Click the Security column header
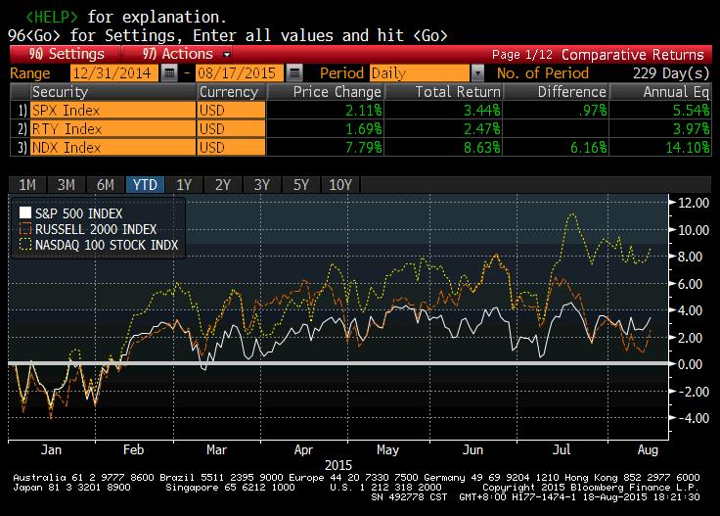Screen dimensions: 720x516 pos(112,92)
